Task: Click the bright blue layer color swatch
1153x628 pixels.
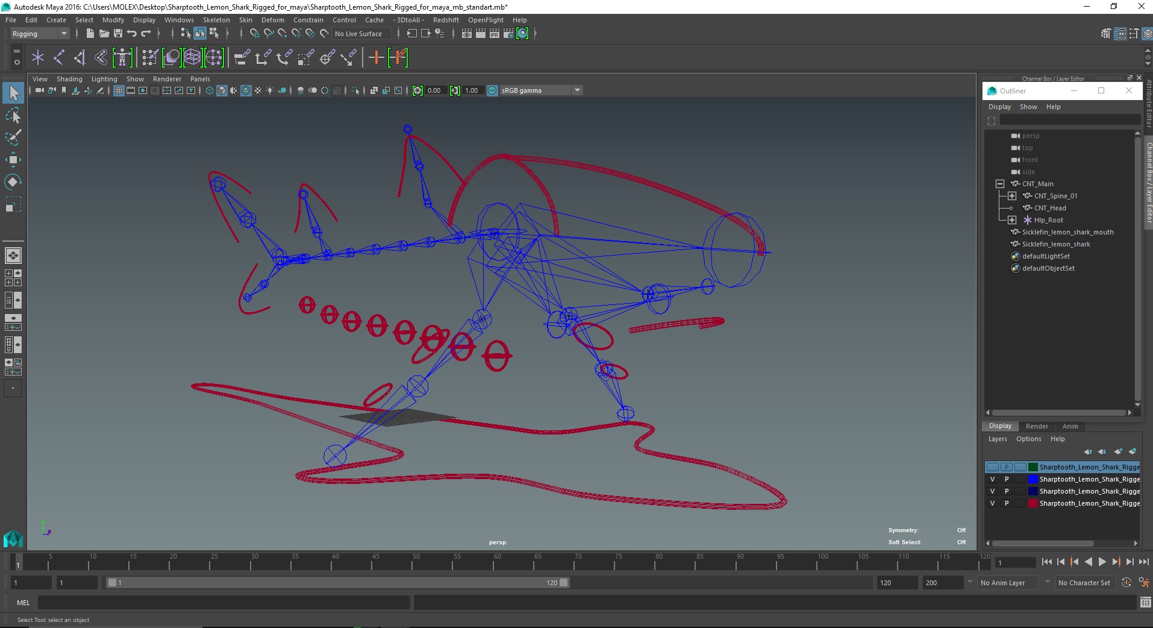Action: 1033,479
